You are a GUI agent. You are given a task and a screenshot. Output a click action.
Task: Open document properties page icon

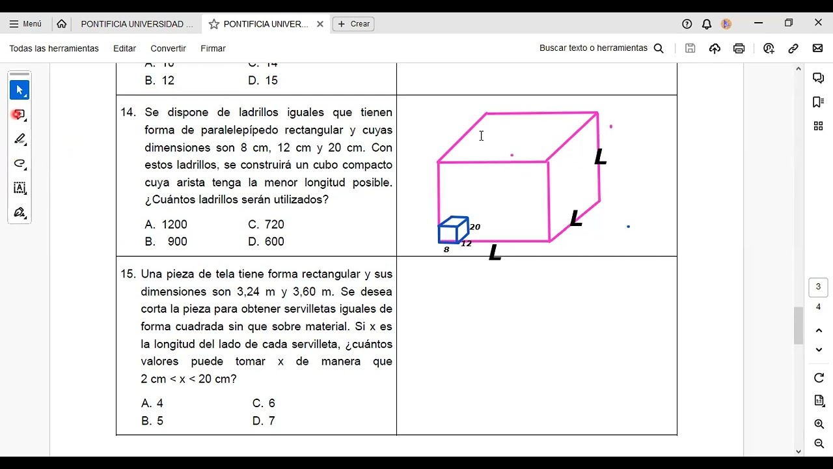click(819, 401)
